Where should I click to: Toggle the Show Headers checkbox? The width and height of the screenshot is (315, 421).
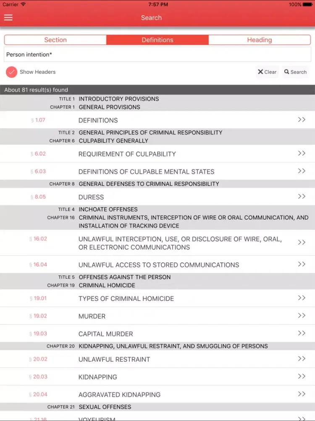pos(12,72)
